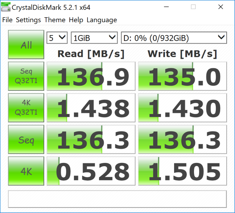This screenshot has height=213, width=235.
Task: Click the Read [MB/s] column header
Action: point(91,54)
